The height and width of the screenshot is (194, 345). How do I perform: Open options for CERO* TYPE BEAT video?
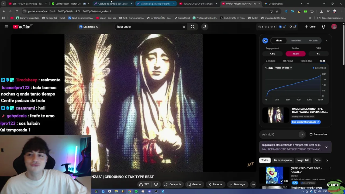pyautogui.click(x=330, y=169)
